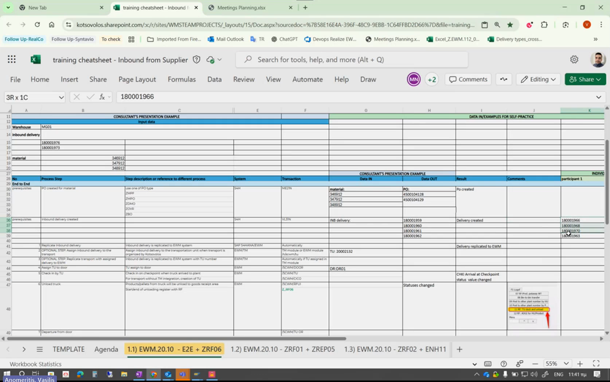Open the Microsoft 365 app launcher grid
Image resolution: width=610 pixels, height=382 pixels.
(x=12, y=59)
